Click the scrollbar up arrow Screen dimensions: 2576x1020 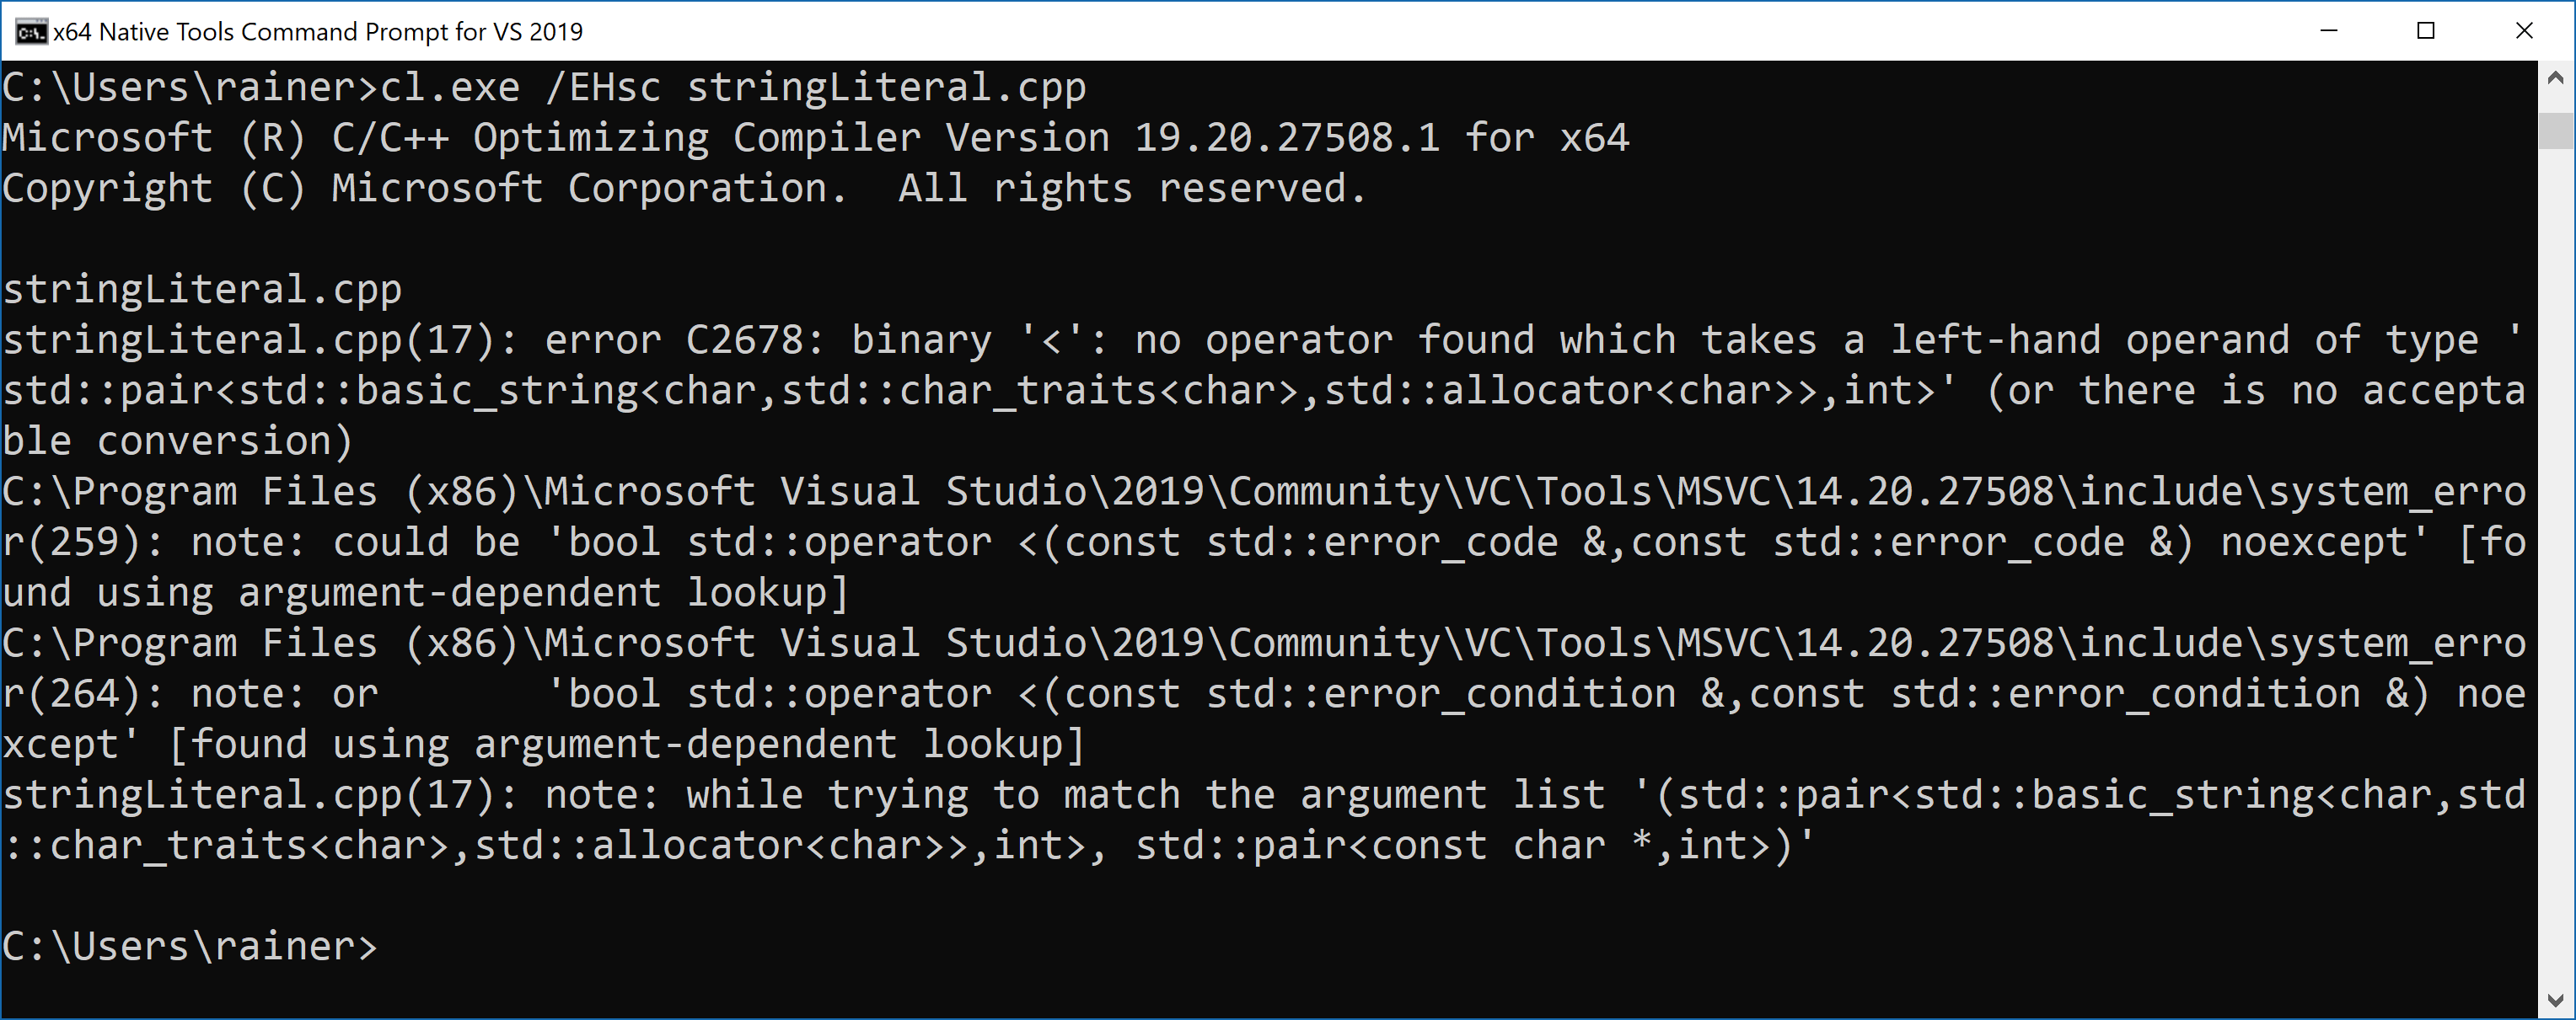pyautogui.click(x=2556, y=77)
